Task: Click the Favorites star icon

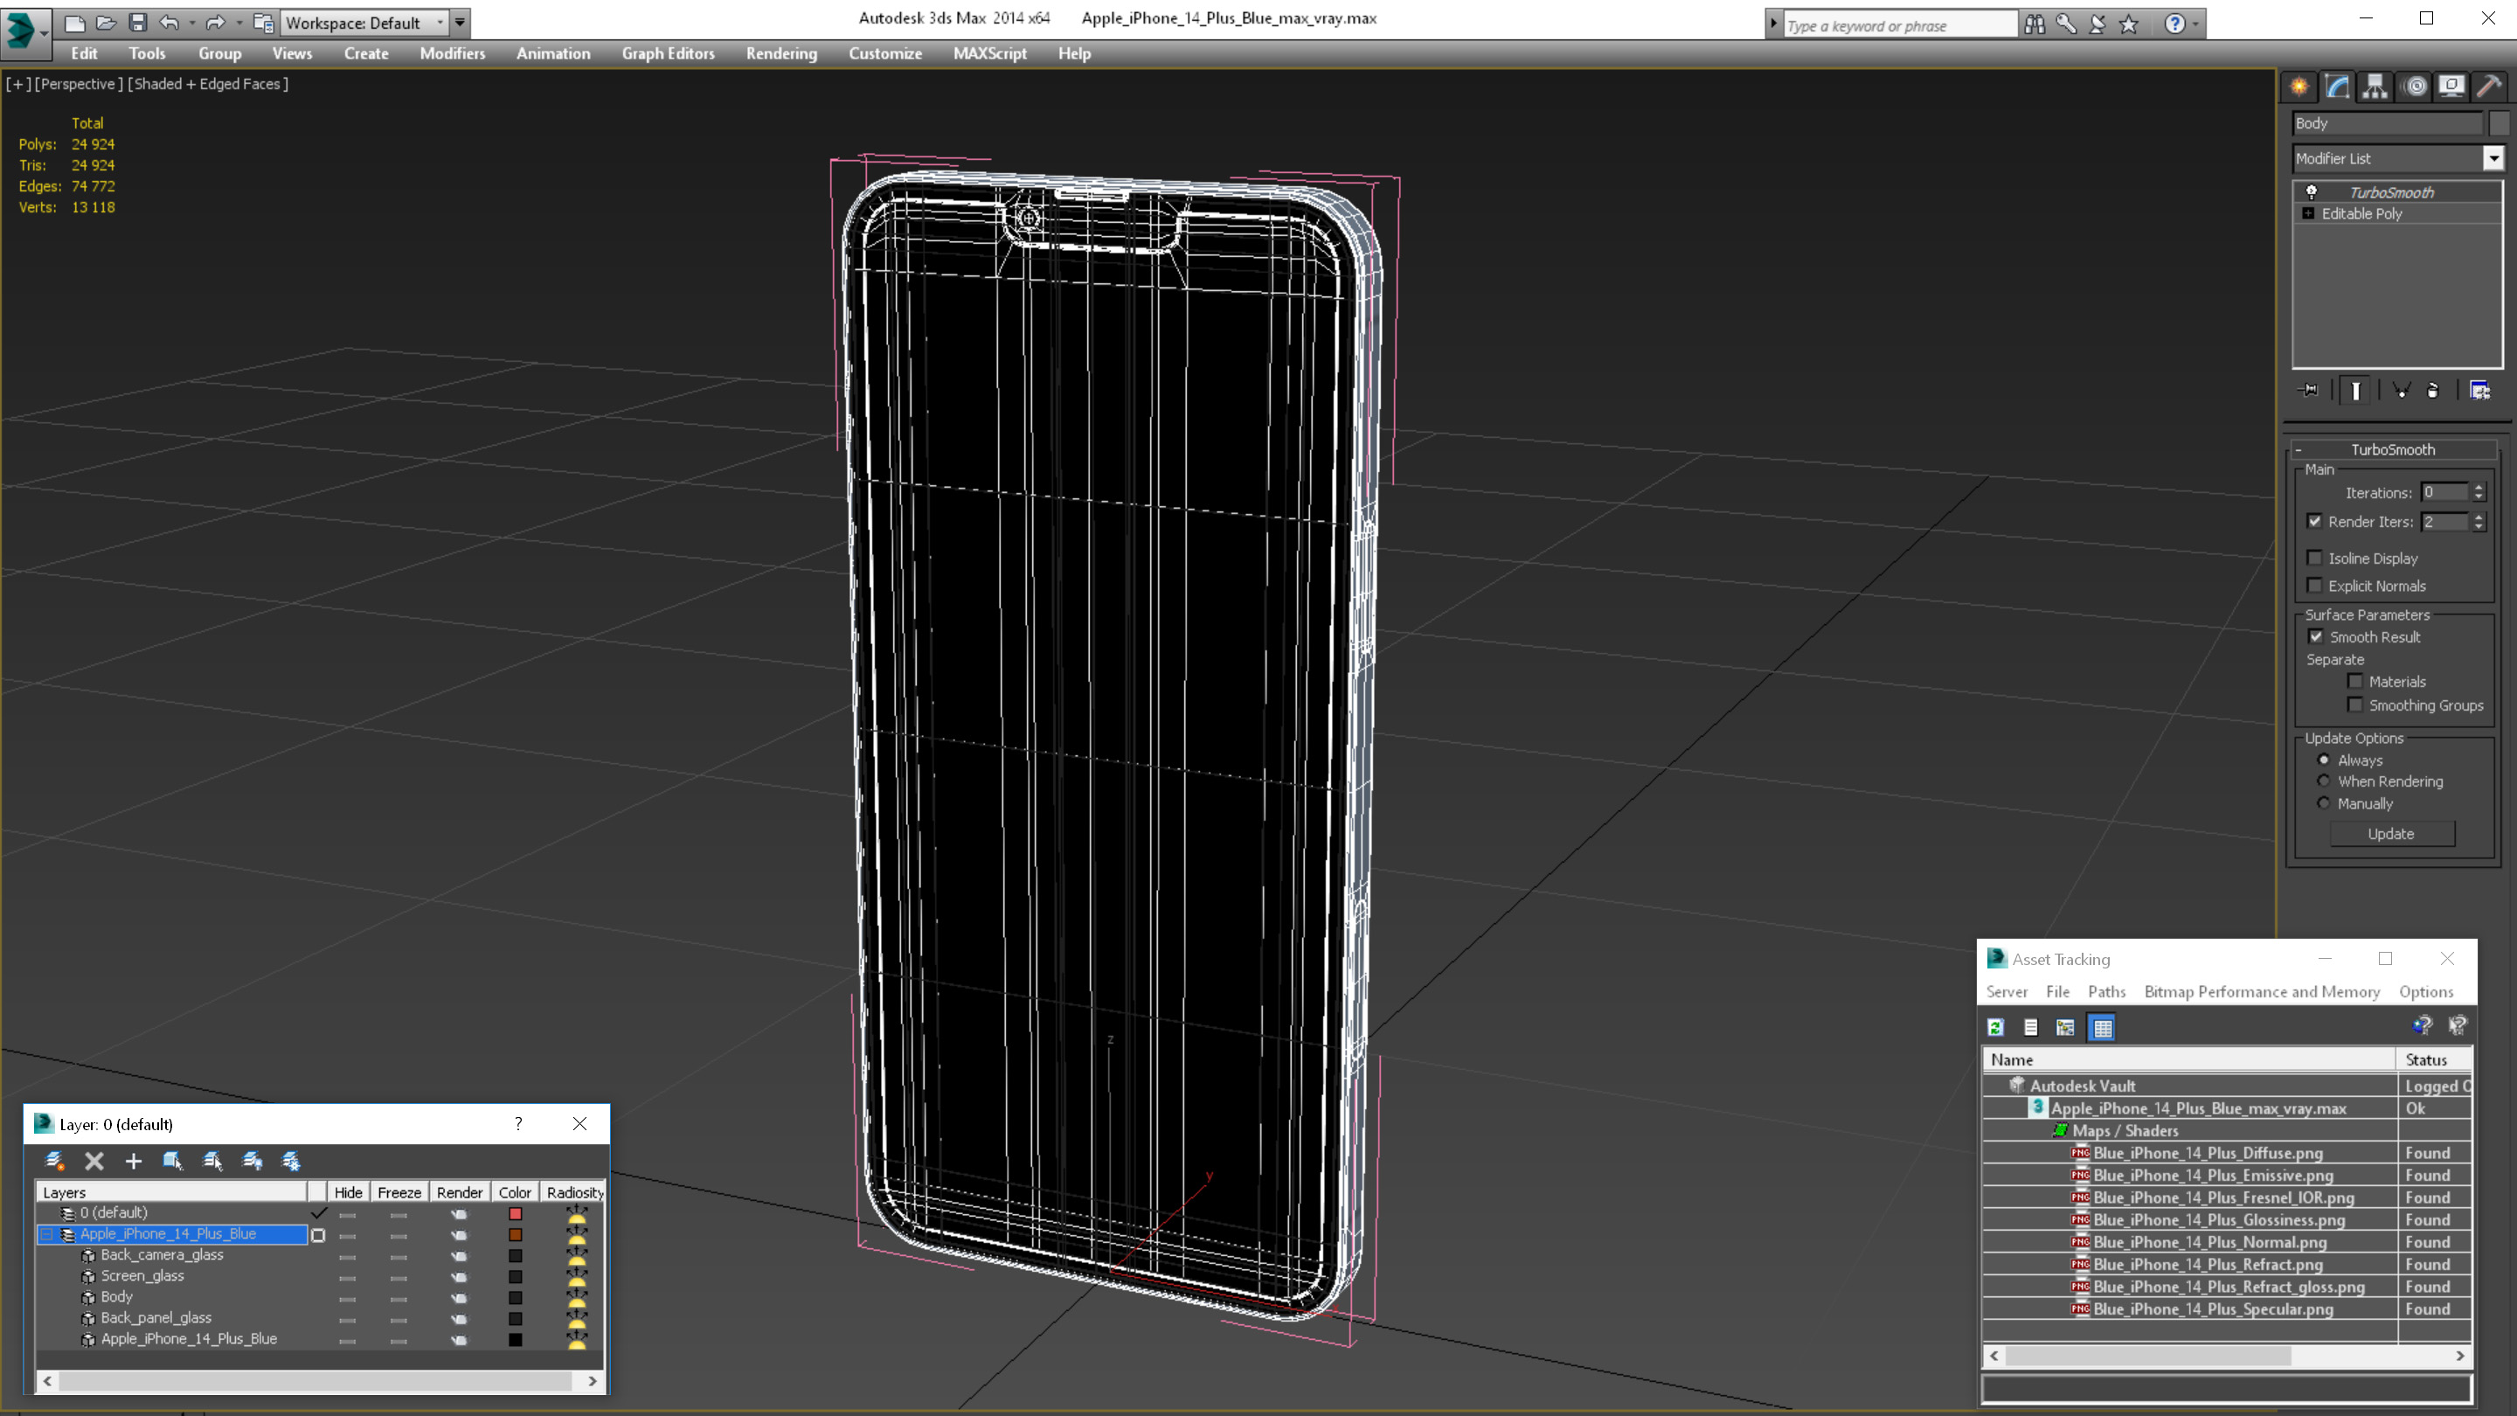Action: (x=2129, y=24)
